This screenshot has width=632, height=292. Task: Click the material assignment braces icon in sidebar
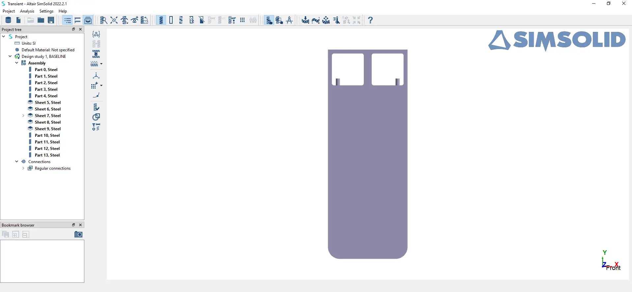coord(96,34)
